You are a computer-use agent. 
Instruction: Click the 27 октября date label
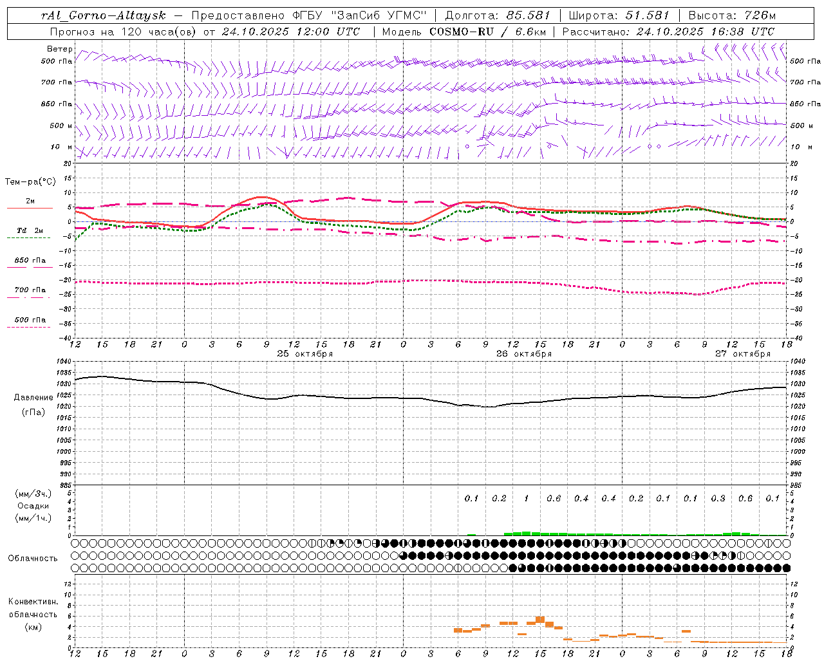742,354
